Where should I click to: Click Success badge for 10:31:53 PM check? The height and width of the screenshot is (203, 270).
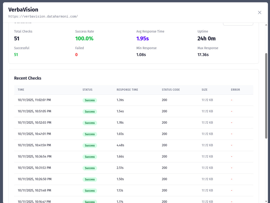click(x=90, y=168)
